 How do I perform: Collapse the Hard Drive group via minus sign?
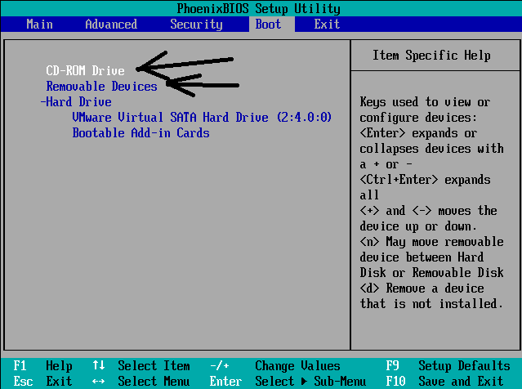[43, 102]
